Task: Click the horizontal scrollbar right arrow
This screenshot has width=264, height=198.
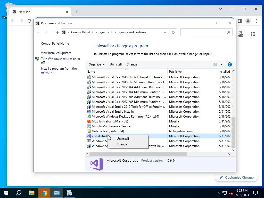Action: (x=229, y=154)
